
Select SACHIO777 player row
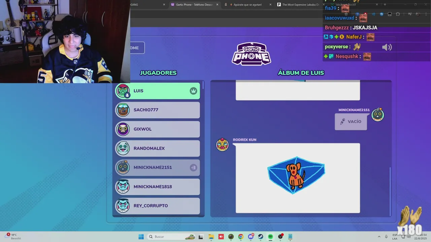[158, 110]
